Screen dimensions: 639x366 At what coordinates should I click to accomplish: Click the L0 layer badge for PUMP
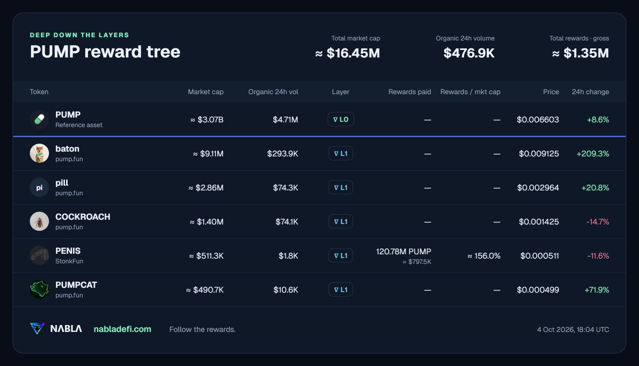[341, 119]
